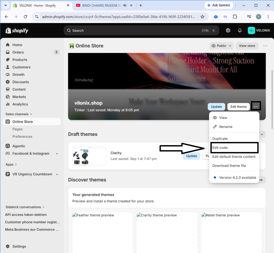
Task: Open the Products section
Action: (x=20, y=60)
